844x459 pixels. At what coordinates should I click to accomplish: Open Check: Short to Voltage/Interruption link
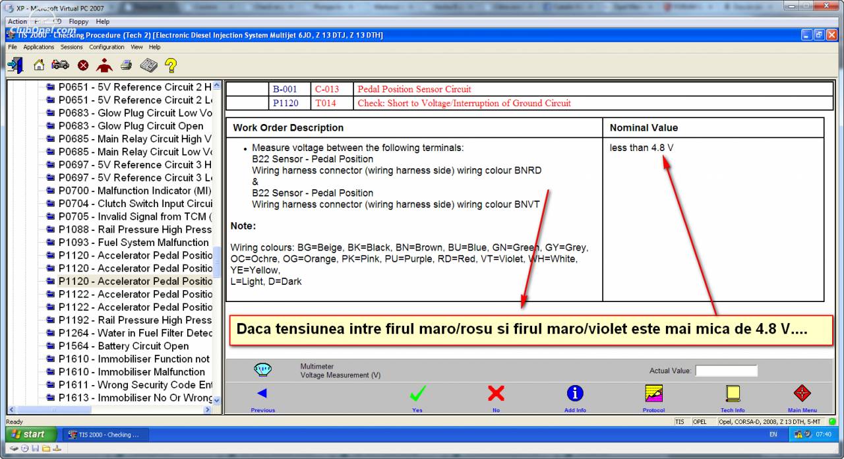click(464, 103)
